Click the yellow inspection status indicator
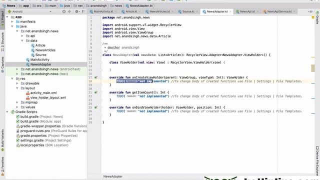Viewport: 320px width, 180px height. tap(313, 17)
